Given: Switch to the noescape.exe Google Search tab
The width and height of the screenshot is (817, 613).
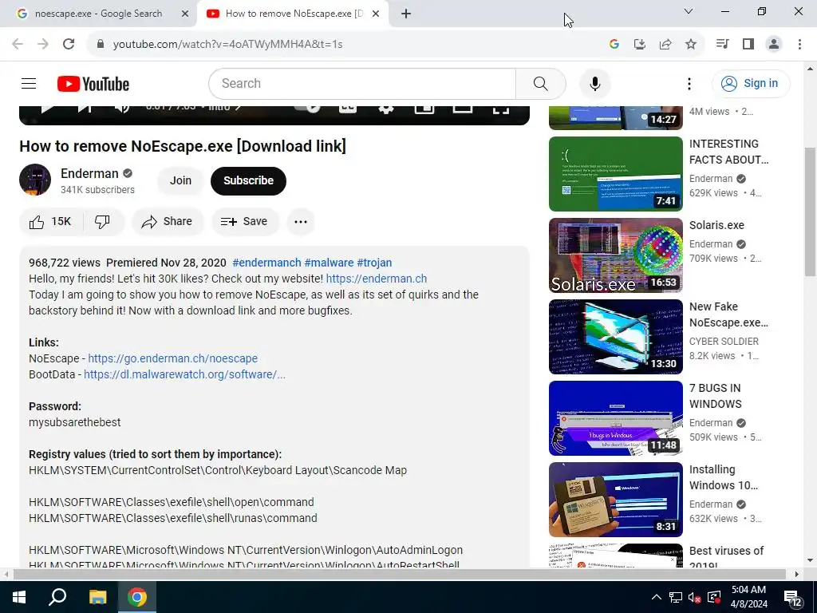Looking at the screenshot, I should click(98, 14).
